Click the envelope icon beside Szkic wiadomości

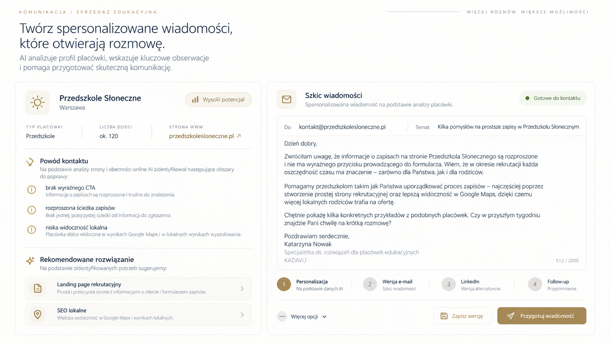[286, 99]
